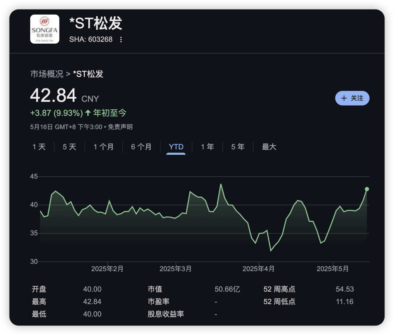This screenshot has height=335, width=394.
Task: Click the 市盈率 label
Action: (x=159, y=301)
